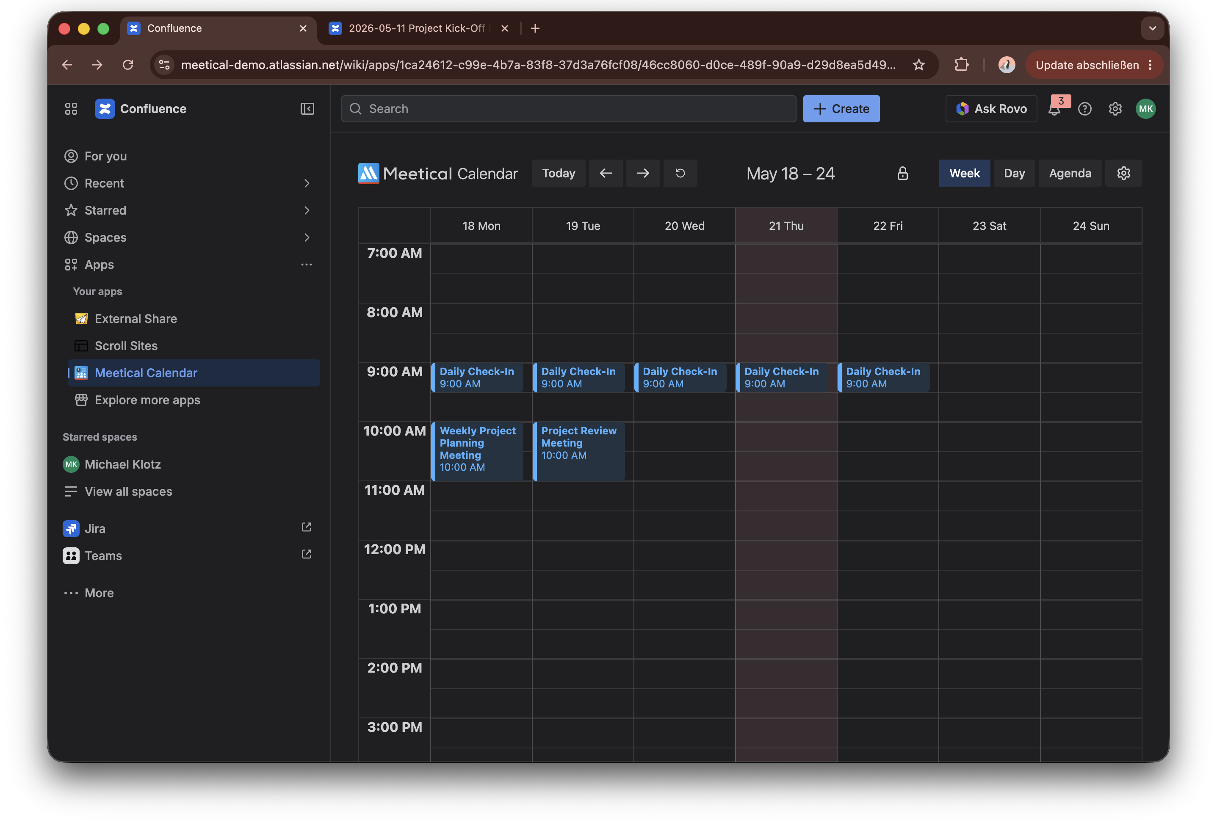Open the Project Review Meeting event
Viewport: 1217px width, 825px height.
579,451
